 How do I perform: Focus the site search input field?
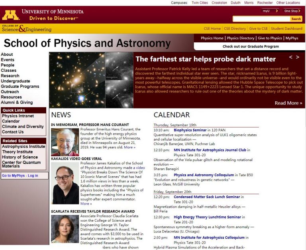pyautogui.click(x=261, y=19)
